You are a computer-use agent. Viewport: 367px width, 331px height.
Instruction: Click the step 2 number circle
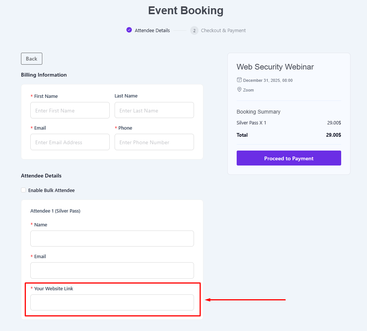point(194,31)
